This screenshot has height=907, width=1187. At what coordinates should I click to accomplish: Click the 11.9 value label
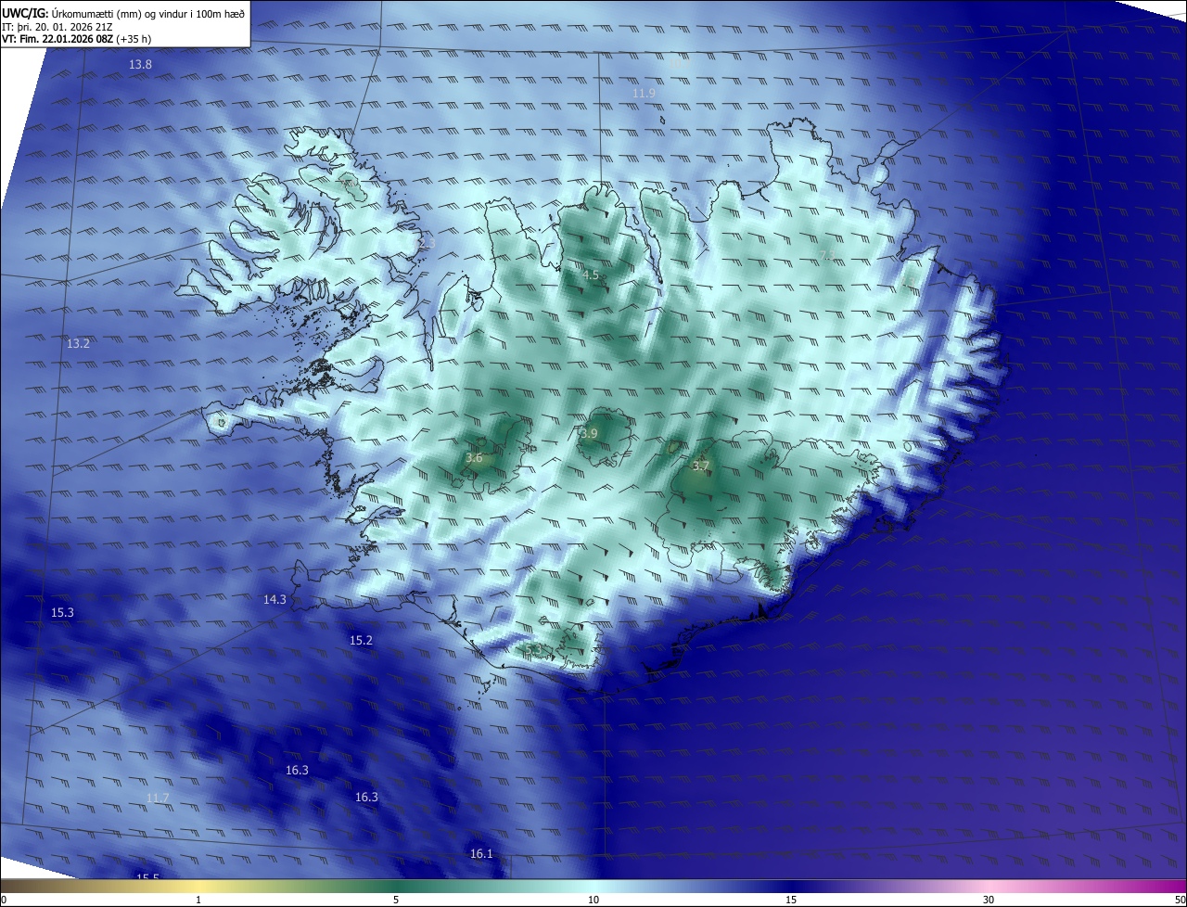(x=644, y=94)
